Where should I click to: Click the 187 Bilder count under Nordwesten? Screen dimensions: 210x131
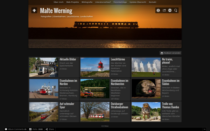pyautogui.click(x=115, y=99)
